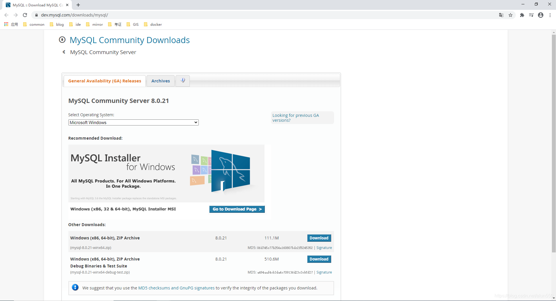Open the translate page icon in address bar
The height and width of the screenshot is (301, 556).
501,15
